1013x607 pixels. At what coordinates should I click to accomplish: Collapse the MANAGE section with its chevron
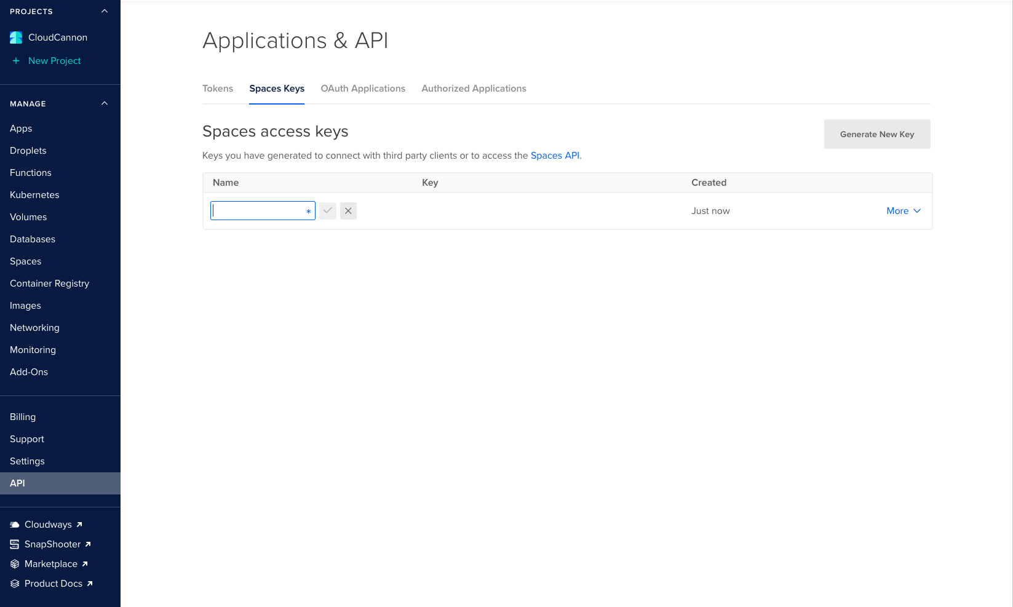point(104,103)
